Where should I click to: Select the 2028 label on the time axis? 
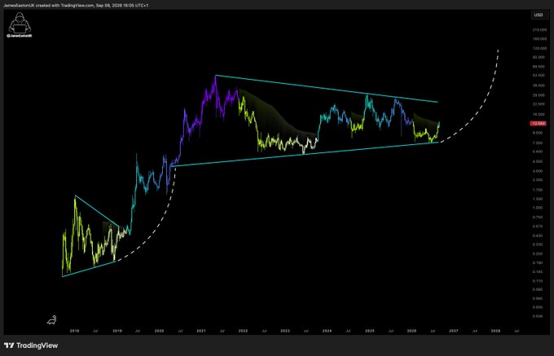coord(495,331)
